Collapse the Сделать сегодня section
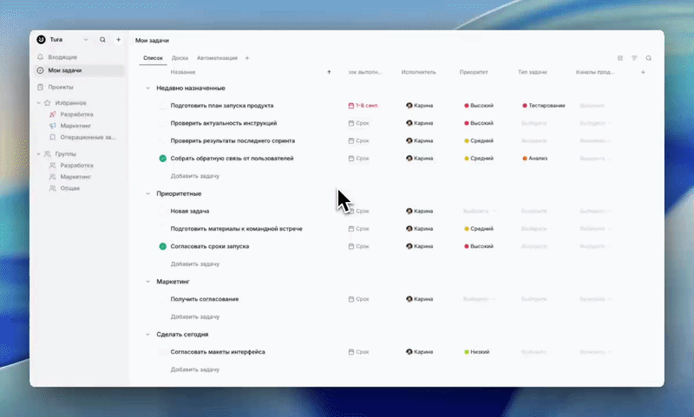 [x=147, y=335]
